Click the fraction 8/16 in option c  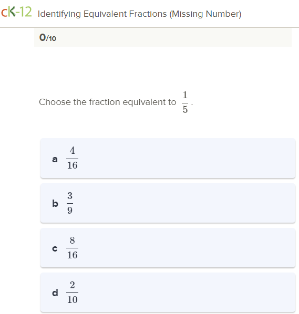72,248
